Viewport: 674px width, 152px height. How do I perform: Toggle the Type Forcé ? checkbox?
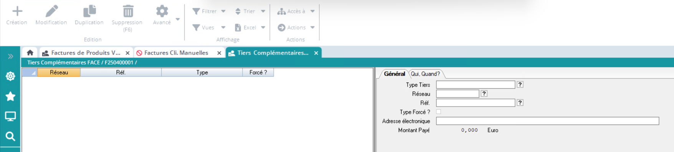click(x=439, y=112)
